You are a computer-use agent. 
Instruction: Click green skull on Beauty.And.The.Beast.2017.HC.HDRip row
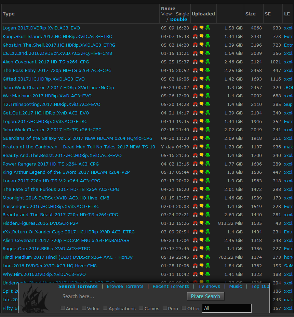(208, 155)
